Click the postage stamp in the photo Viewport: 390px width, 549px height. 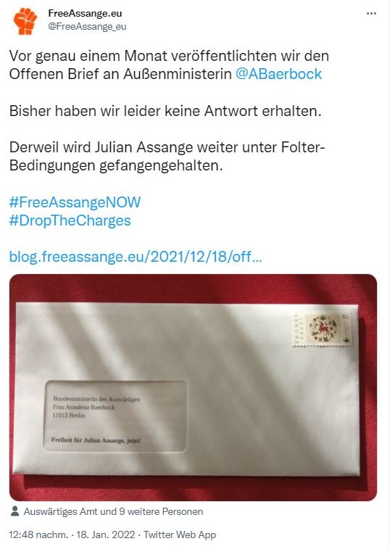click(x=322, y=330)
